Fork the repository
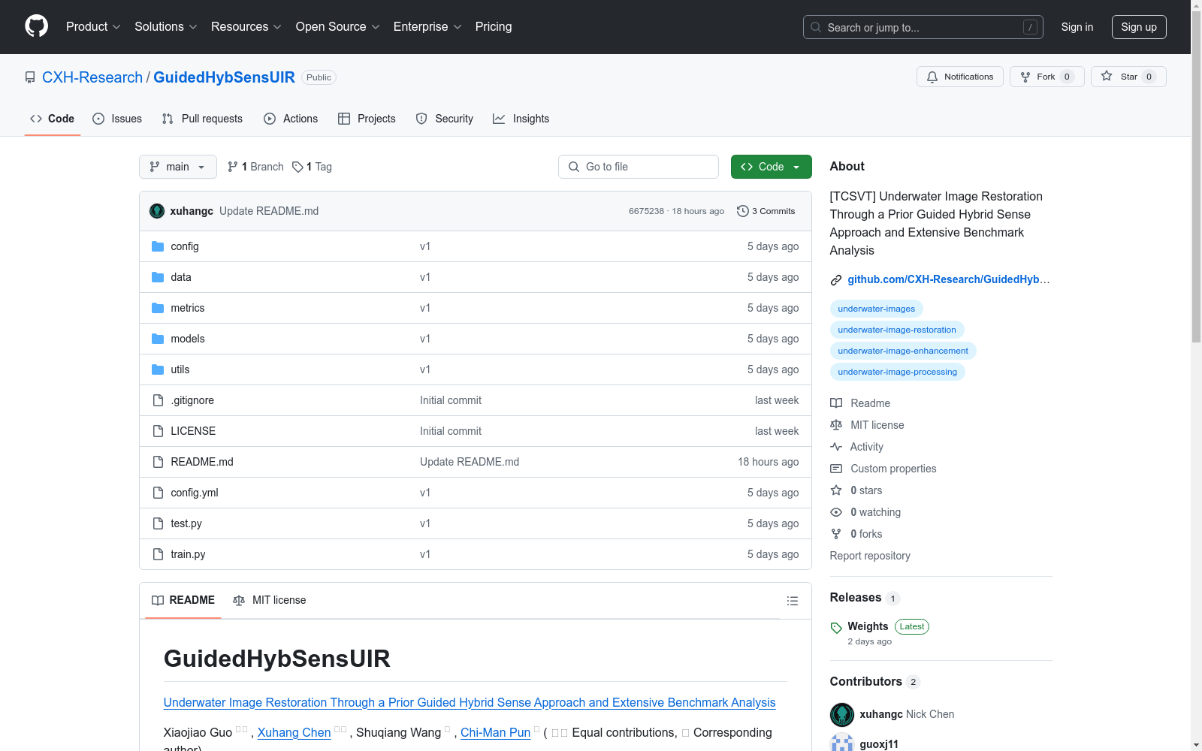1202x751 pixels. tap(1046, 77)
